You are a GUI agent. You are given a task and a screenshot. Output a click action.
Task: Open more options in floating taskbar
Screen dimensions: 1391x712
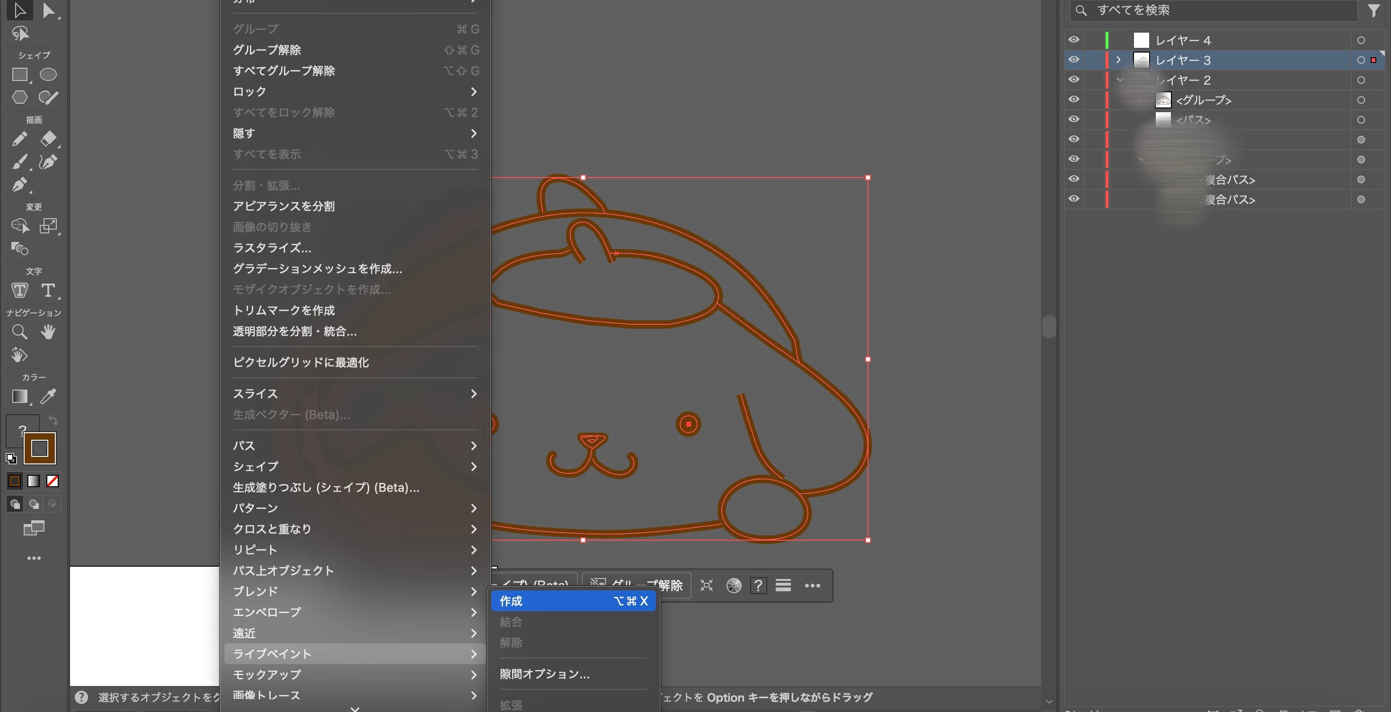click(812, 586)
